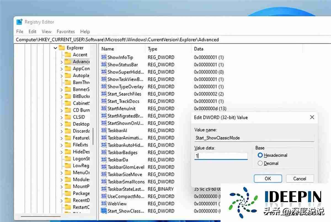Select the LogonSt key in the tree
331x222 pixels.
[81, 159]
